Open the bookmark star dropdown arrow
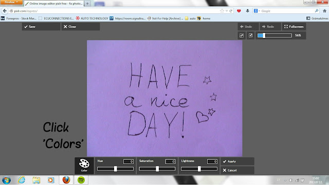Viewport: 329px width, 185px height. point(227,11)
